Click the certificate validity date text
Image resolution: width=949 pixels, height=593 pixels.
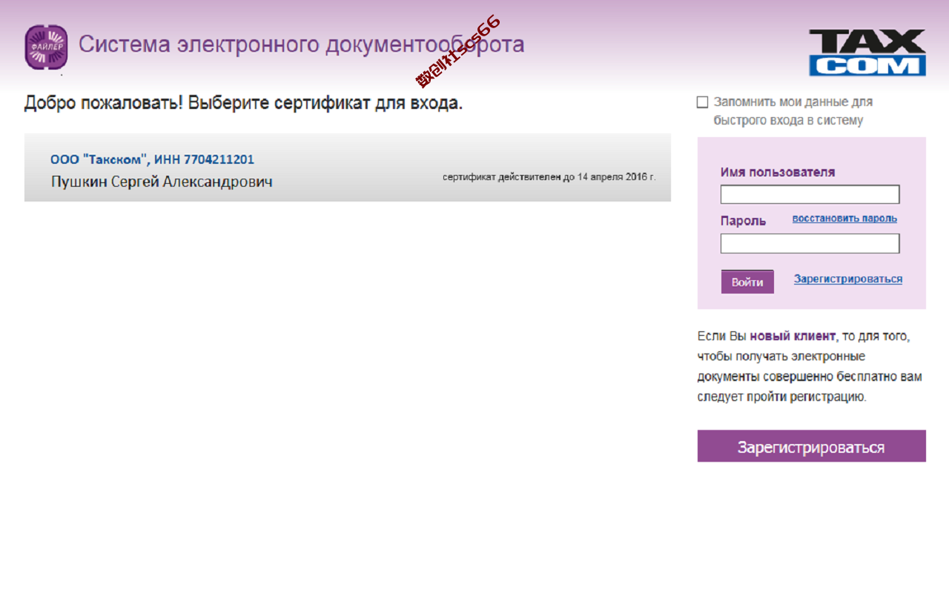(549, 177)
